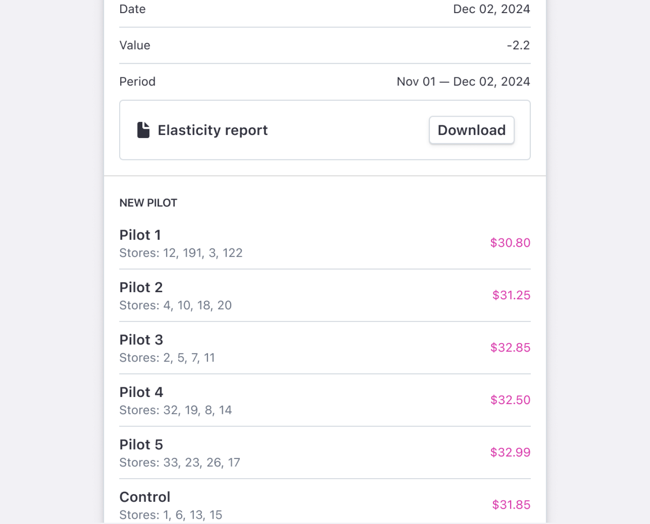Click the Elasticity report title text
The width and height of the screenshot is (650, 524).
click(x=213, y=130)
